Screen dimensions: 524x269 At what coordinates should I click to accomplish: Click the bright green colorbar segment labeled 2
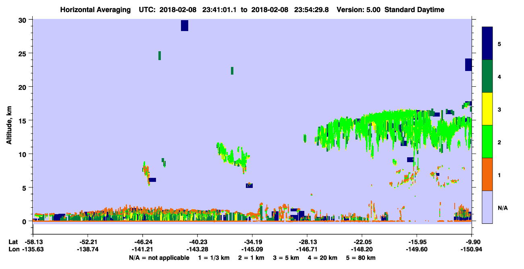(x=487, y=142)
